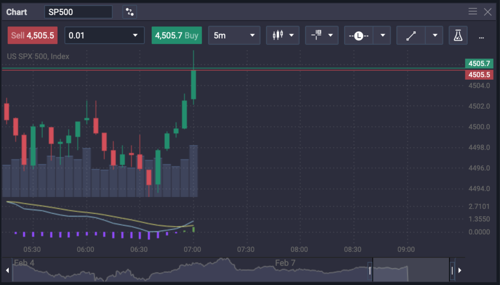Select the trend line drawing tool
The height and width of the screenshot is (285, 500).
tap(410, 35)
